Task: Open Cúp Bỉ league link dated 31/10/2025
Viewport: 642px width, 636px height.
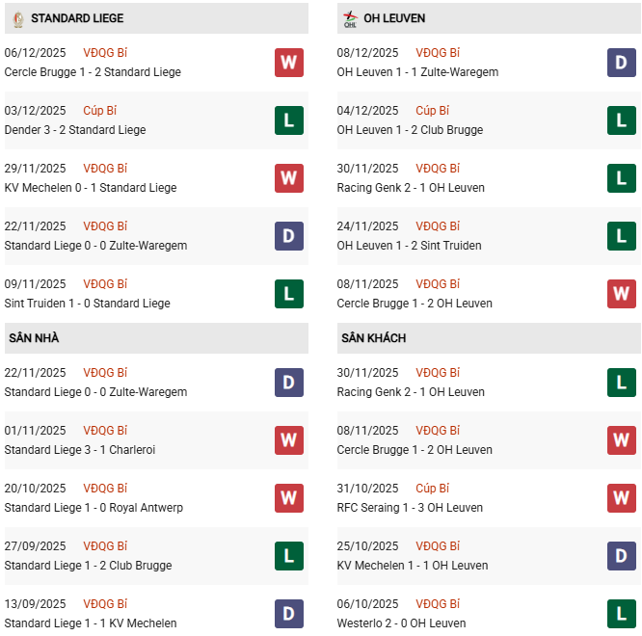Action: pos(433,489)
